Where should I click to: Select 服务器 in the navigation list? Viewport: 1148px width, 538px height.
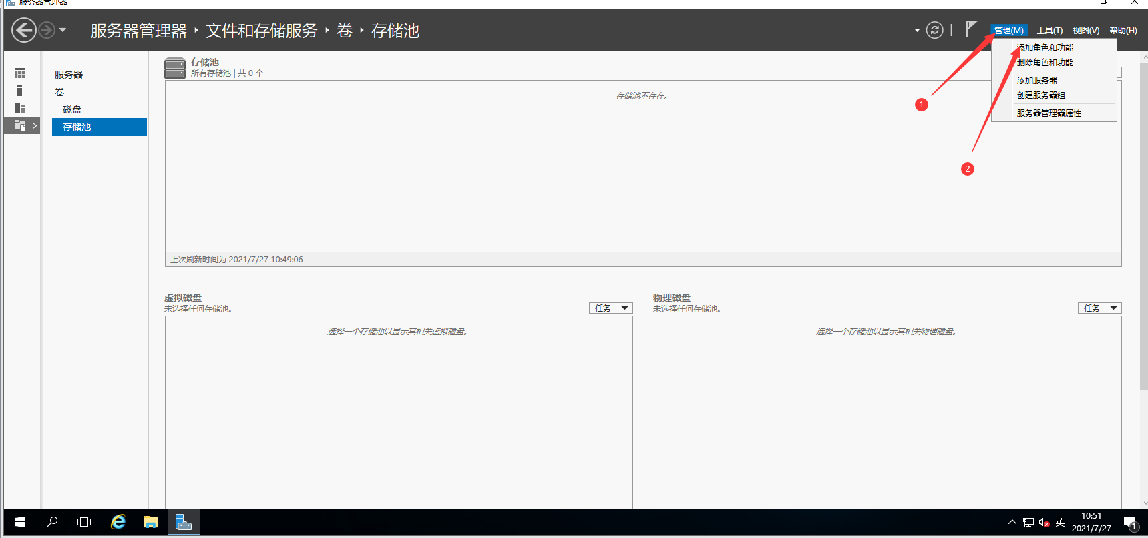[x=69, y=75]
